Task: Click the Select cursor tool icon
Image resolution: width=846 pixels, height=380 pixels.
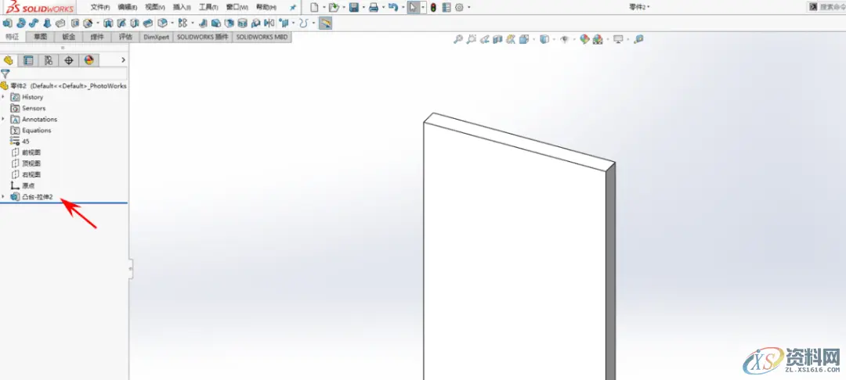Action: (414, 8)
